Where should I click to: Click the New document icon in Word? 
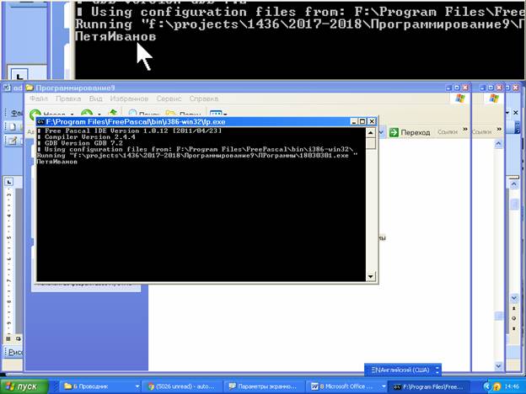click(13, 126)
